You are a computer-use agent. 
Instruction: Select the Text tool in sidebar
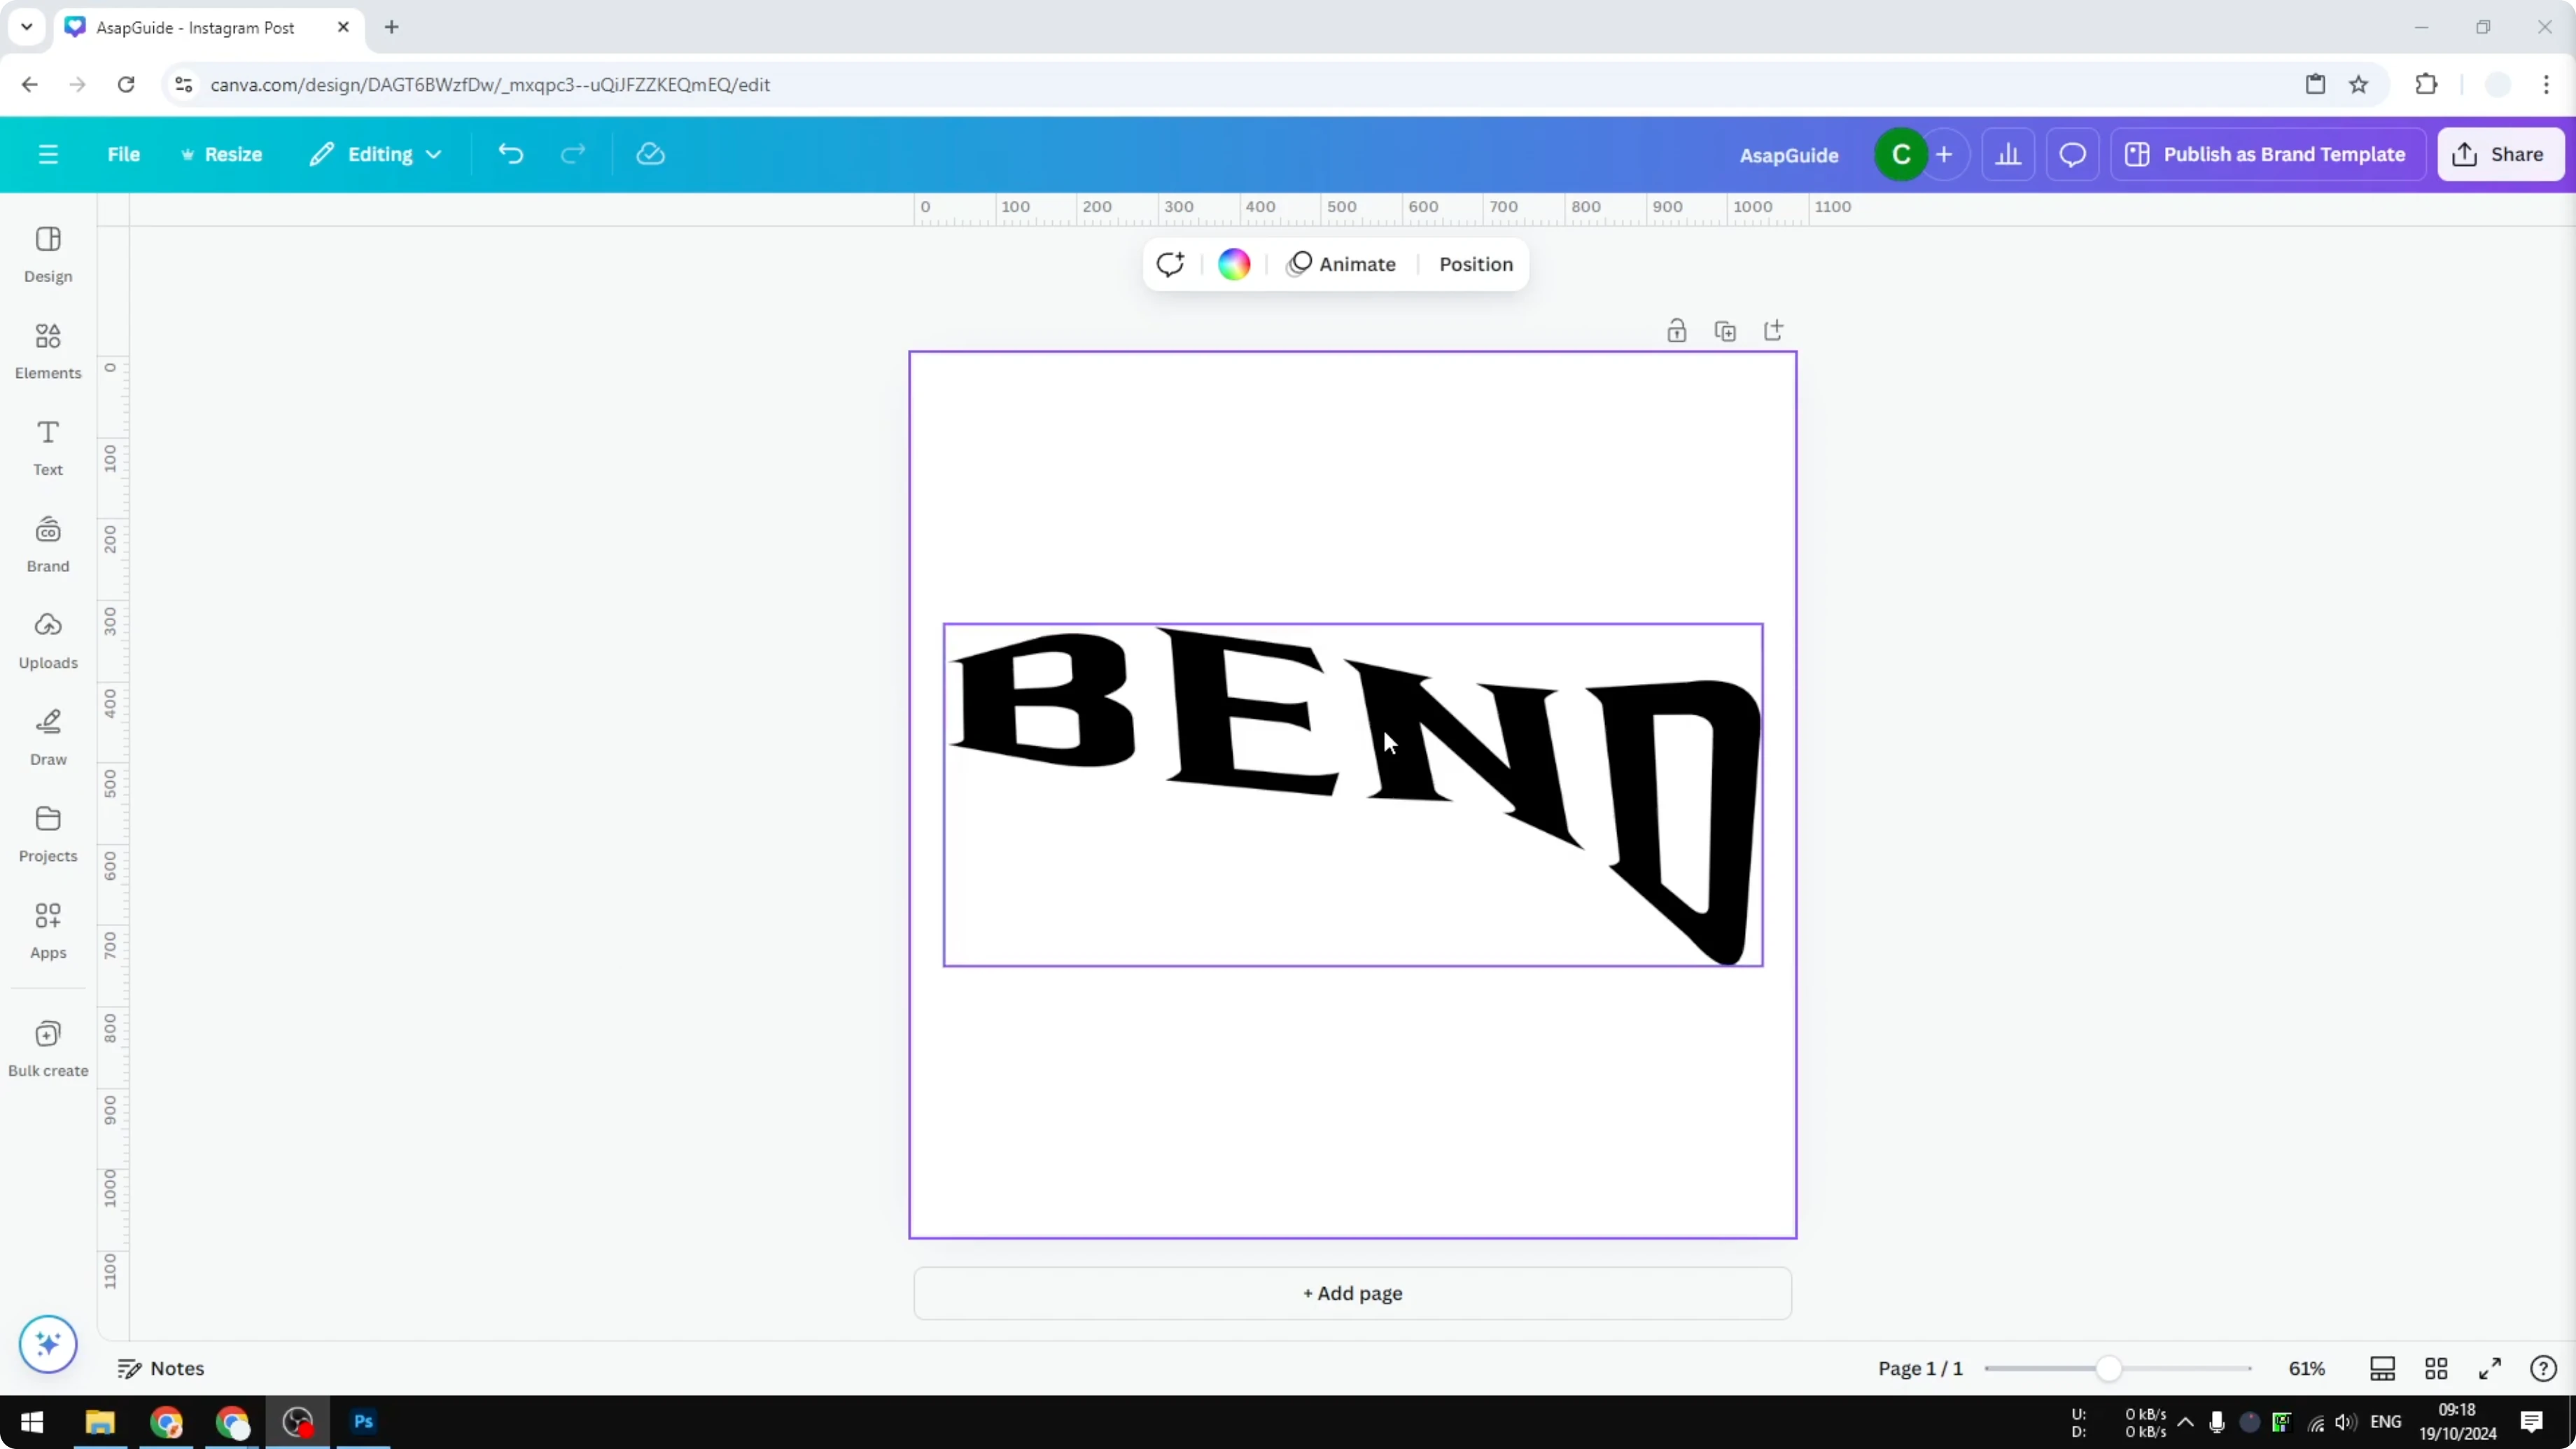click(x=47, y=446)
